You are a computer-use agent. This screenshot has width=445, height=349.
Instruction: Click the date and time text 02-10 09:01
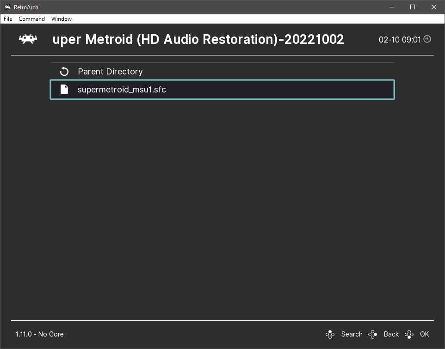[x=400, y=40]
